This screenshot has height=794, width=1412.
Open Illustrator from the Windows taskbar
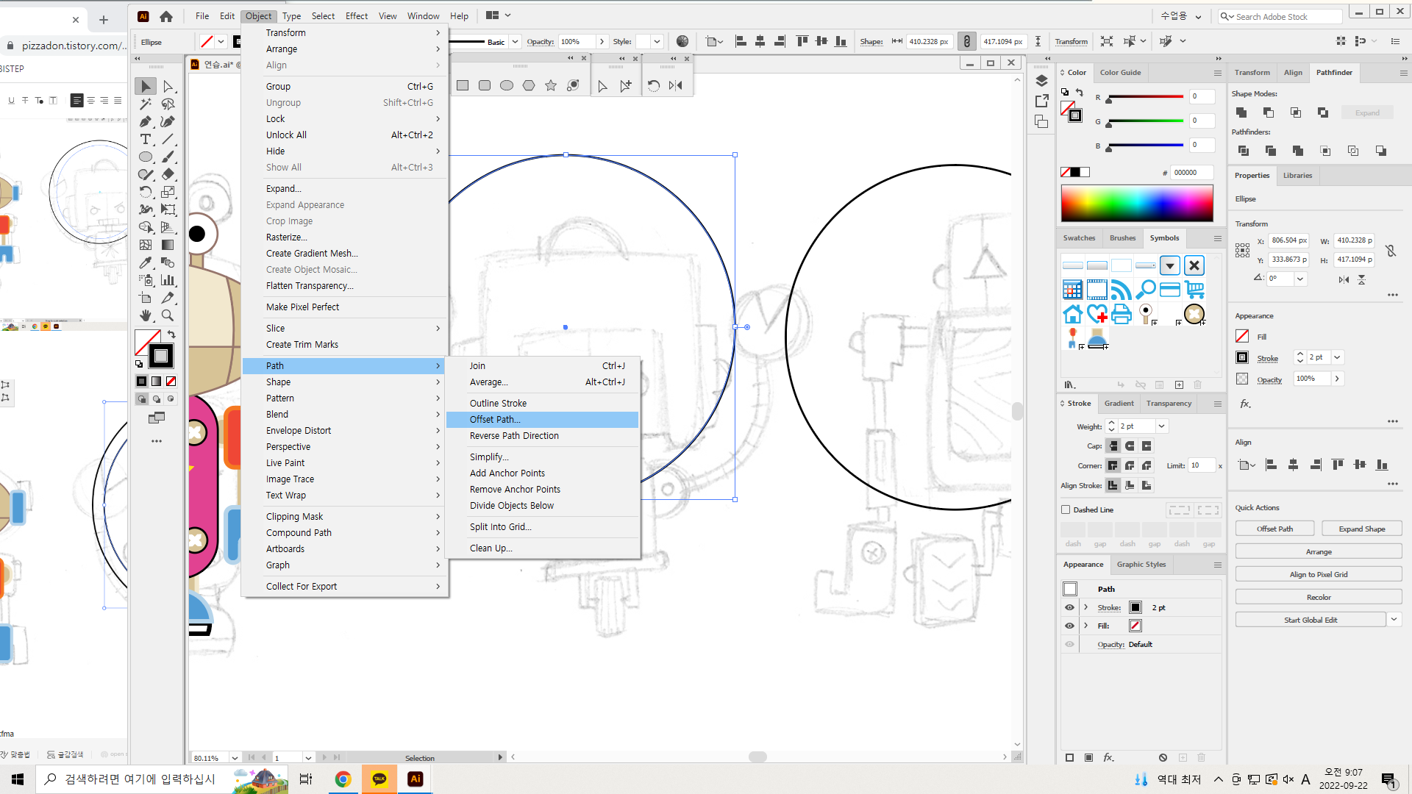416,779
